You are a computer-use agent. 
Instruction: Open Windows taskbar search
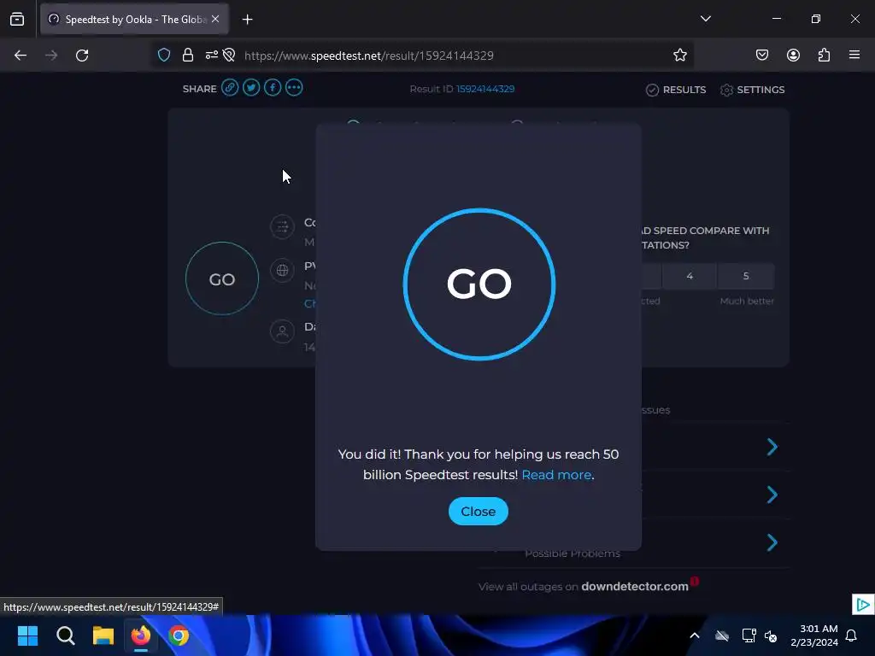pos(65,635)
